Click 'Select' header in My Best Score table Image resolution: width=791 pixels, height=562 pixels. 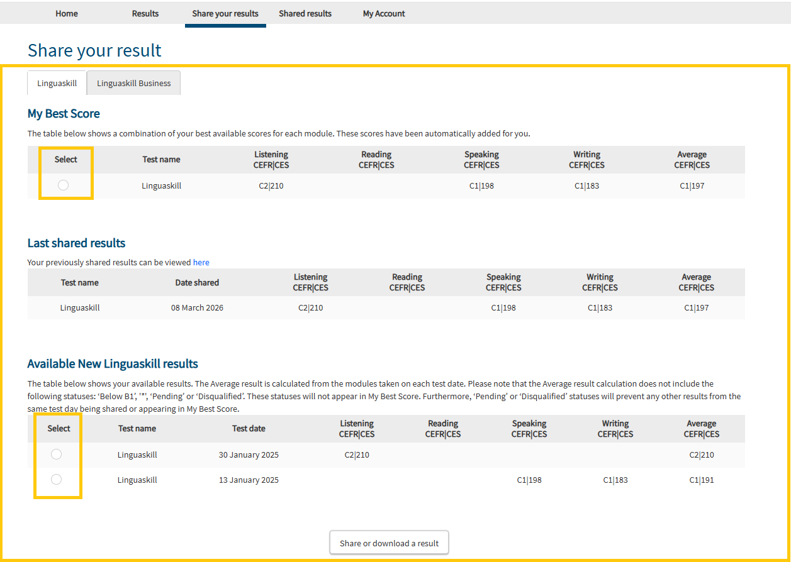point(65,160)
